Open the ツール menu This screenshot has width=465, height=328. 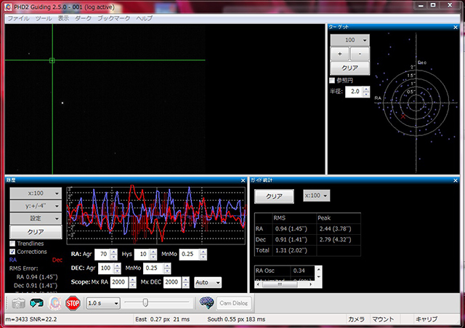44,18
